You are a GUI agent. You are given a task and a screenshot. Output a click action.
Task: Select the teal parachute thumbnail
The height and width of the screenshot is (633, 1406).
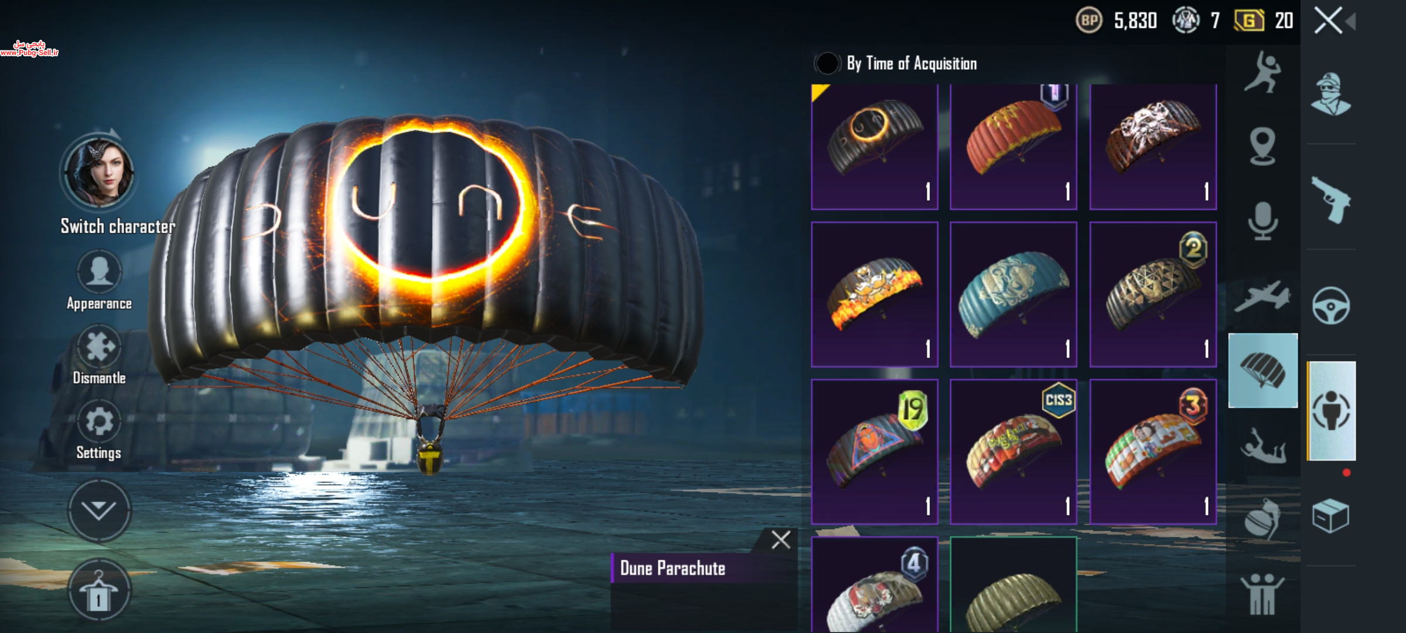(1013, 294)
